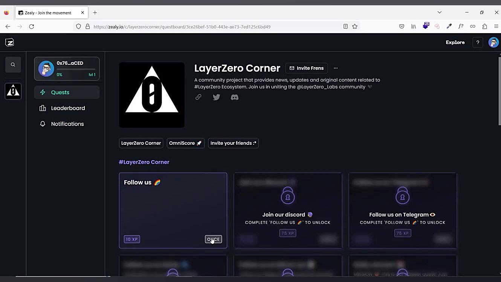
Task: Go back with the browser back arrow
Action: (x=8, y=26)
